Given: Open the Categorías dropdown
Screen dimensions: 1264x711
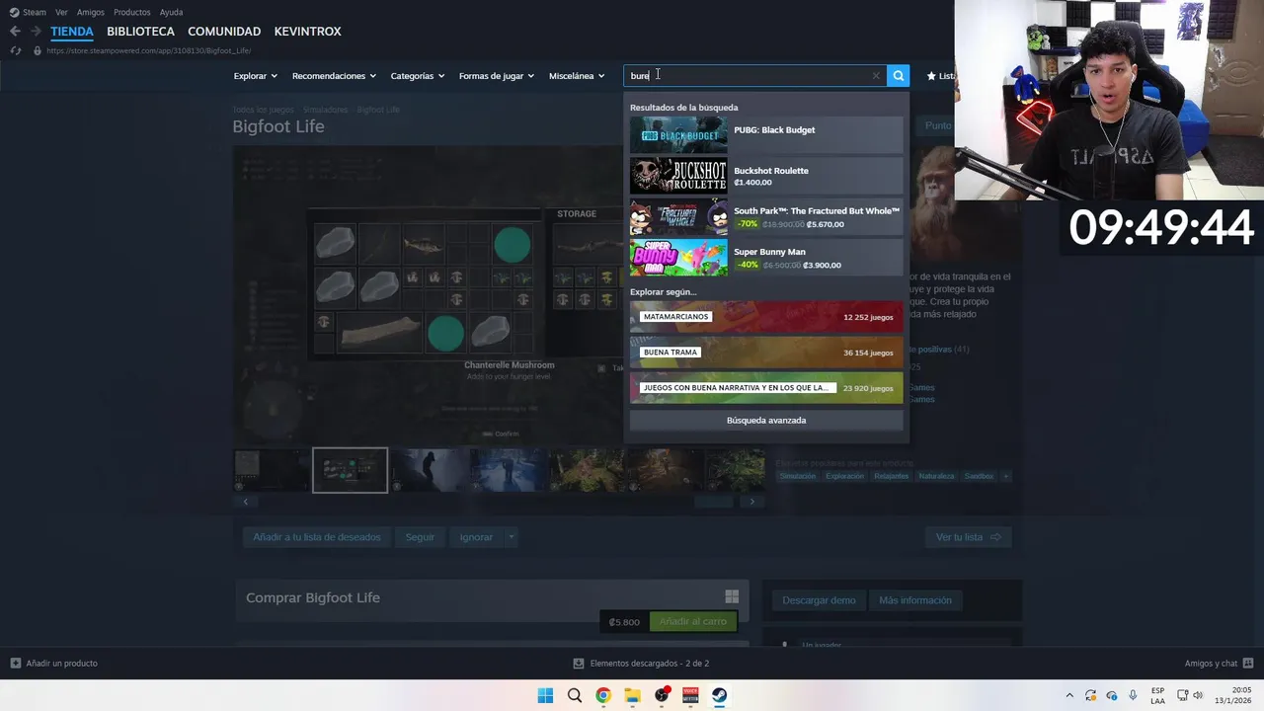Looking at the screenshot, I should [417, 76].
